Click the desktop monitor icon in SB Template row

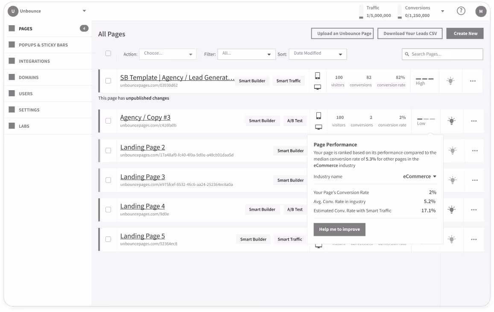click(318, 87)
